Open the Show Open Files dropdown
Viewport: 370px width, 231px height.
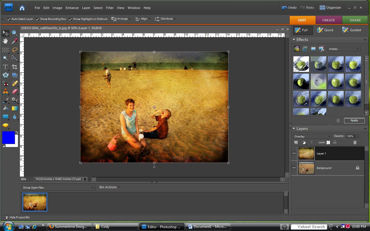tap(58, 187)
